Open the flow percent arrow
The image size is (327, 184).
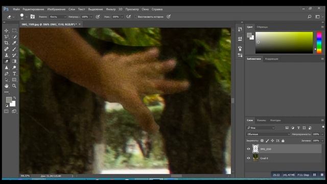click(x=122, y=17)
